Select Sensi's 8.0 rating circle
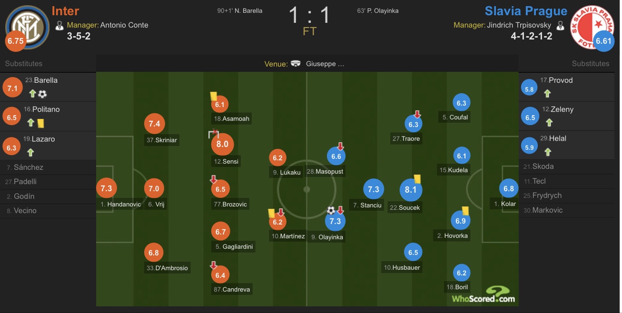This screenshot has height=313, width=622. coord(222,144)
